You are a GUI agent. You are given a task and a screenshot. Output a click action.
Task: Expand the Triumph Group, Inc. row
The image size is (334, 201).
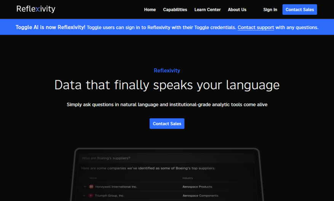point(84,195)
